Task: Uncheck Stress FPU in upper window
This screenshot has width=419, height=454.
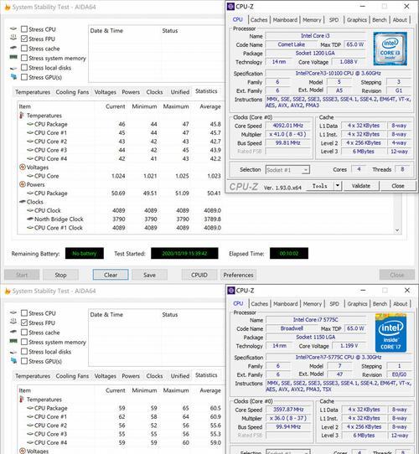Action: pyautogui.click(x=24, y=39)
